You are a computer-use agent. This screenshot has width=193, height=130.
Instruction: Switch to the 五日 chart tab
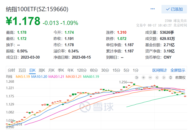pyautogui.click(x=22, y=70)
